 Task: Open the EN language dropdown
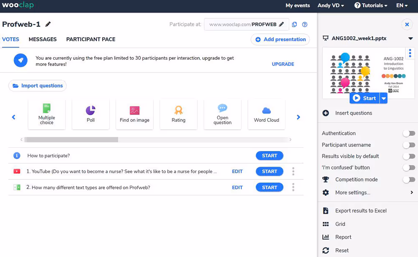[402, 5]
